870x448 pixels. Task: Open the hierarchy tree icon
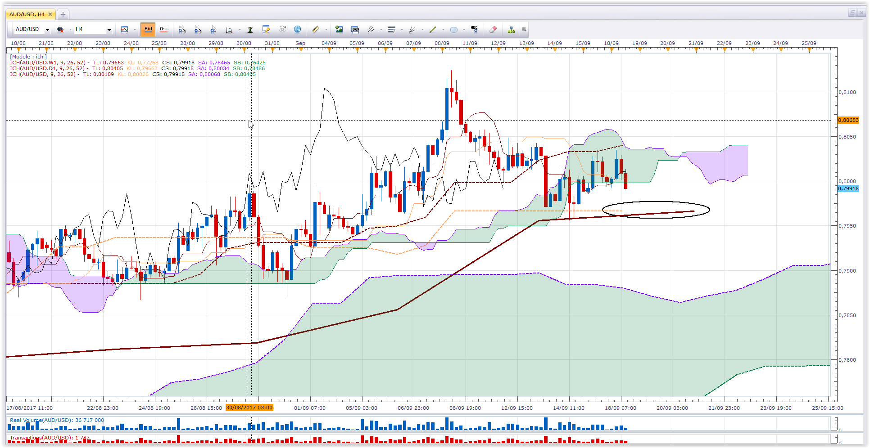(x=511, y=30)
